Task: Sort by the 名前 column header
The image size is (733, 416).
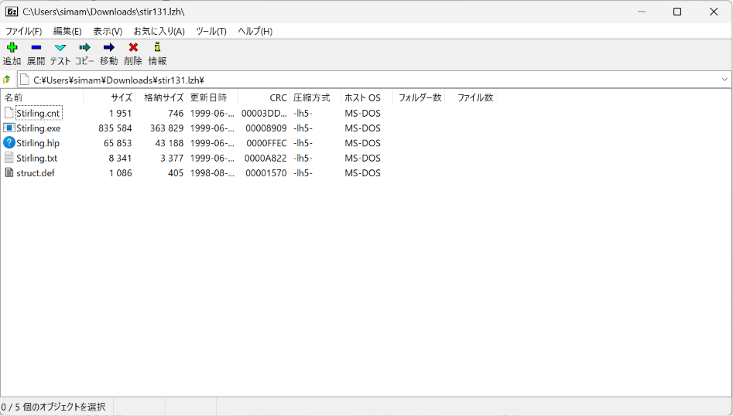Action: click(42, 97)
